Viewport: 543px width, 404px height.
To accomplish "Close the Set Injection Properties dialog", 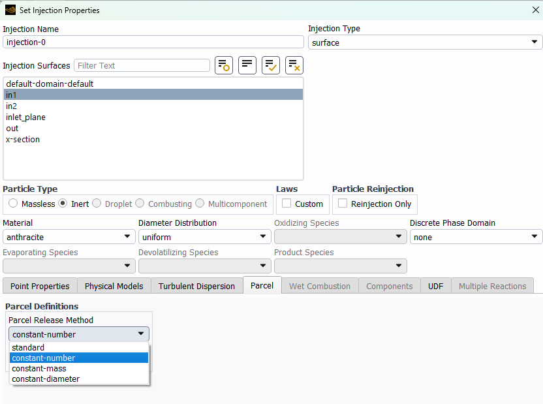I will tap(536, 10).
